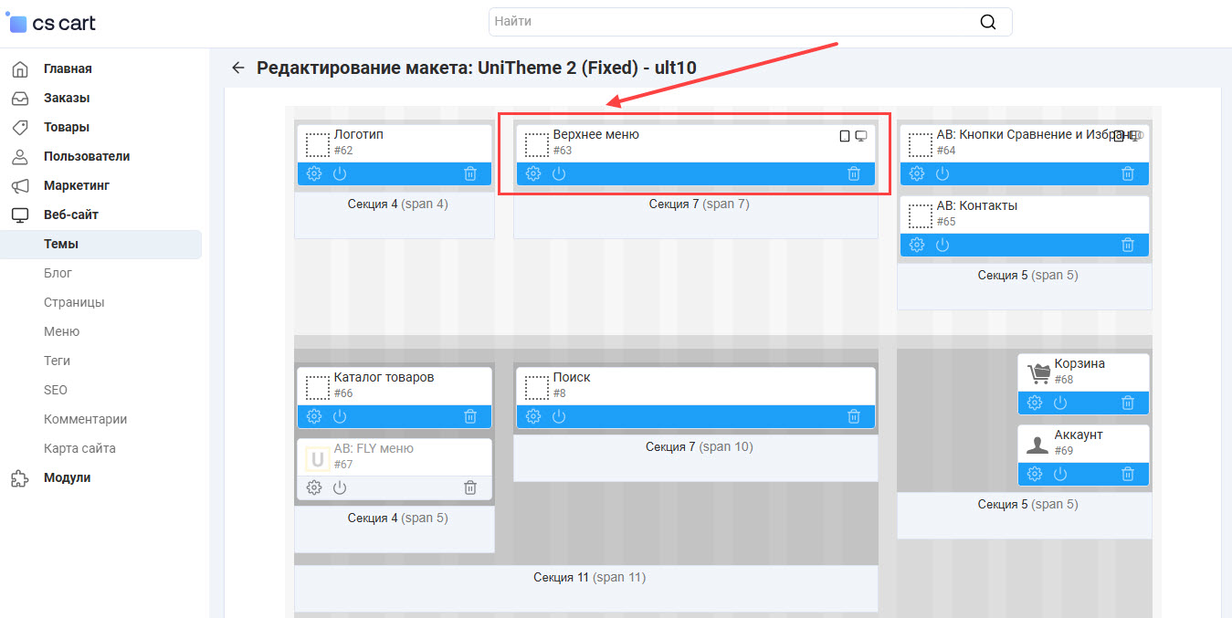
Task: Open the Заказы menu item
Action: point(66,98)
